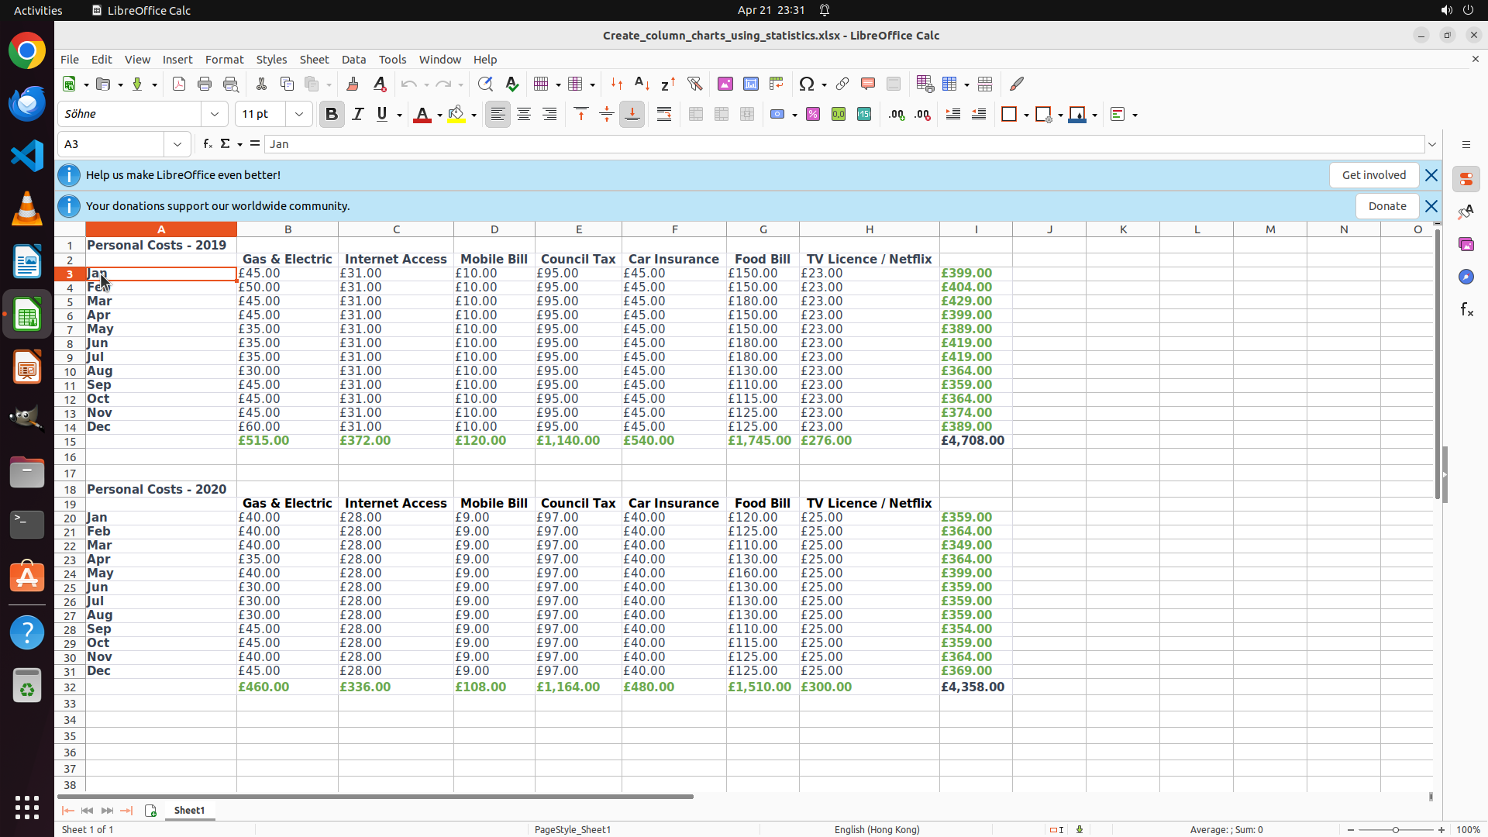Click the Export as PDF icon
The width and height of the screenshot is (1488, 837).
click(x=179, y=84)
